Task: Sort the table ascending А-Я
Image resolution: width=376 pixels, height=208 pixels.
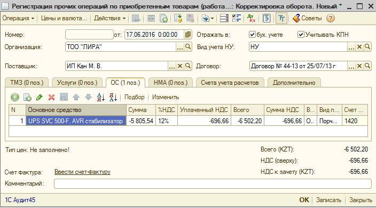Action: 101,97
